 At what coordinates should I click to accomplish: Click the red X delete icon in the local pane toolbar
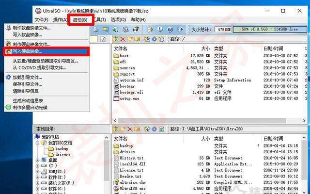(130, 129)
